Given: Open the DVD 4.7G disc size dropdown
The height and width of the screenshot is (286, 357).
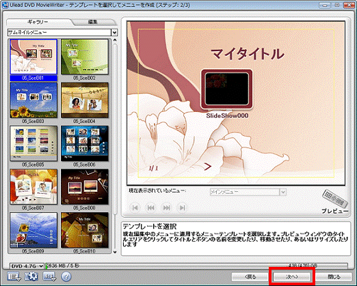Looking at the screenshot, I should click(x=27, y=266).
